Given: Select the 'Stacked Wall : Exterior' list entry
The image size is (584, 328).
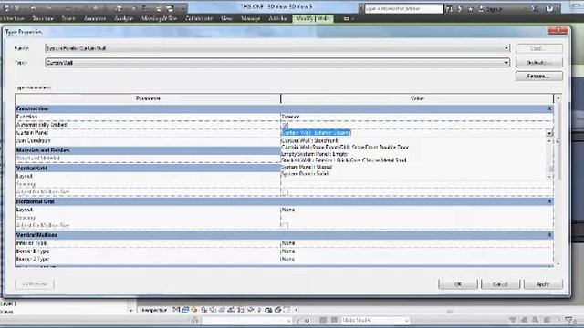Looking at the screenshot, I should tap(343, 160).
